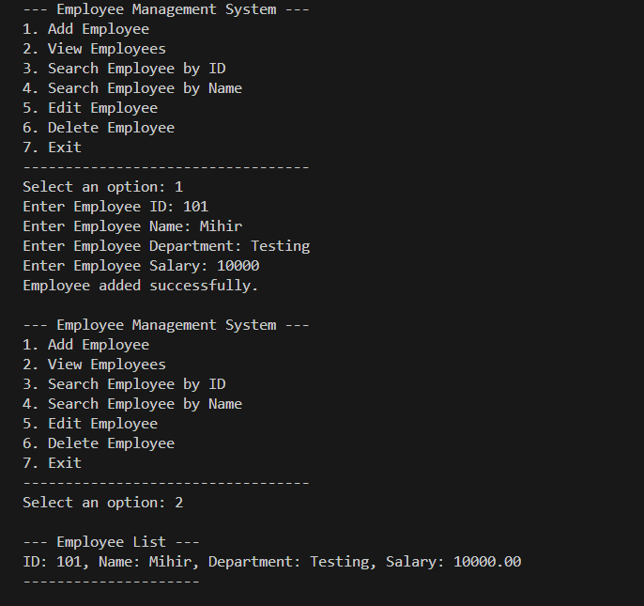Click the 'Select an option: 1' prompt
Viewport: 644px width, 606px height.
pos(102,187)
